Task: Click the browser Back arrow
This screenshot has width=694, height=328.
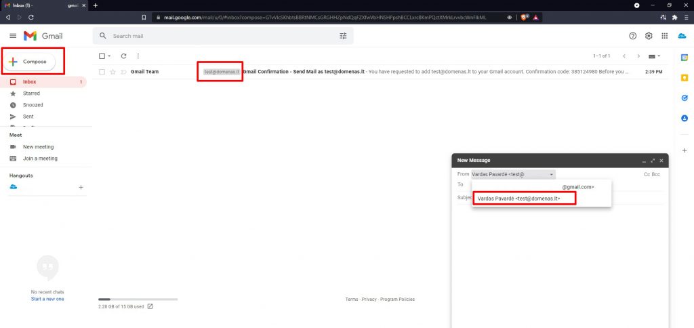Action: point(8,17)
